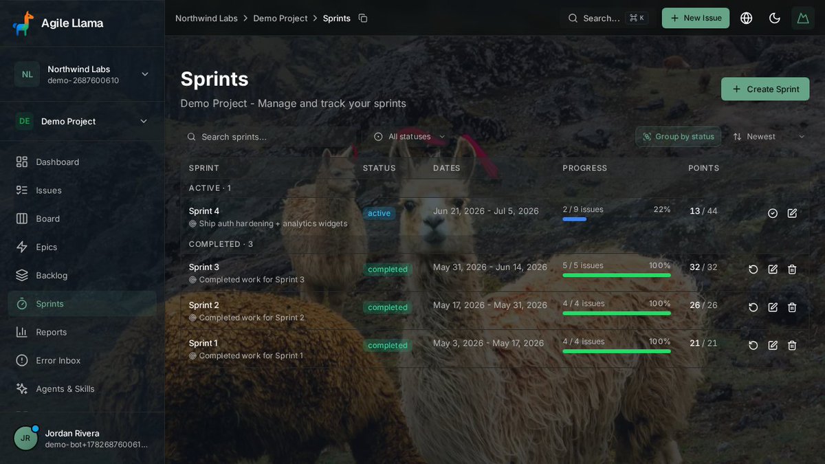Open Dashboard in the sidebar
Viewport: 825px width, 464px height.
click(x=82, y=162)
